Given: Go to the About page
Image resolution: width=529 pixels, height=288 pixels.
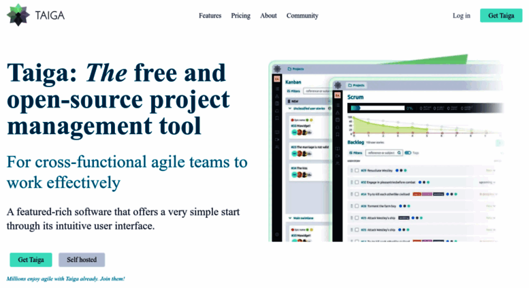Looking at the screenshot, I should click(268, 16).
